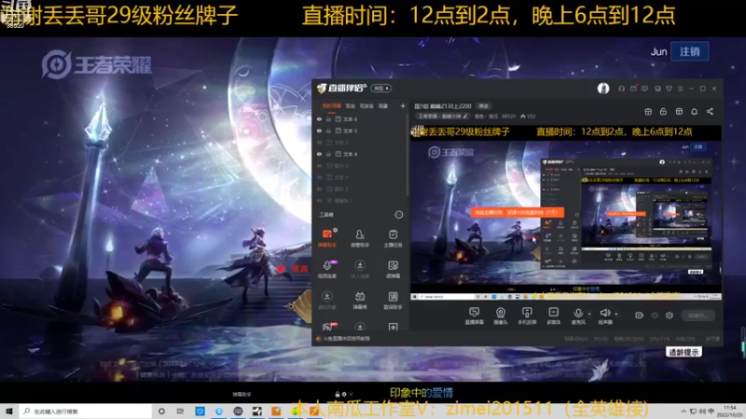Edit the 王者荣耀 category pencil icon
This screenshot has height=419, width=746.
[465, 115]
